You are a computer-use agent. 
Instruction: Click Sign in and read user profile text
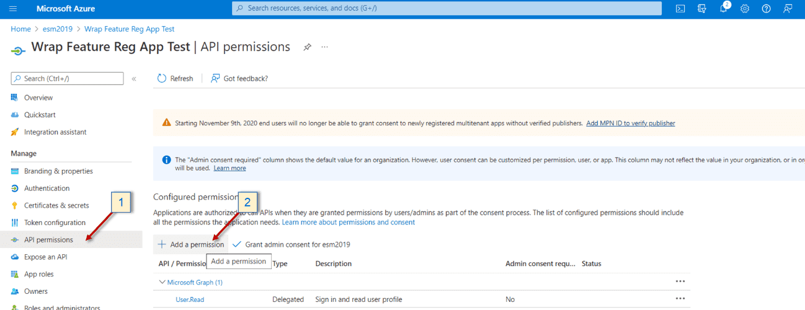358,299
